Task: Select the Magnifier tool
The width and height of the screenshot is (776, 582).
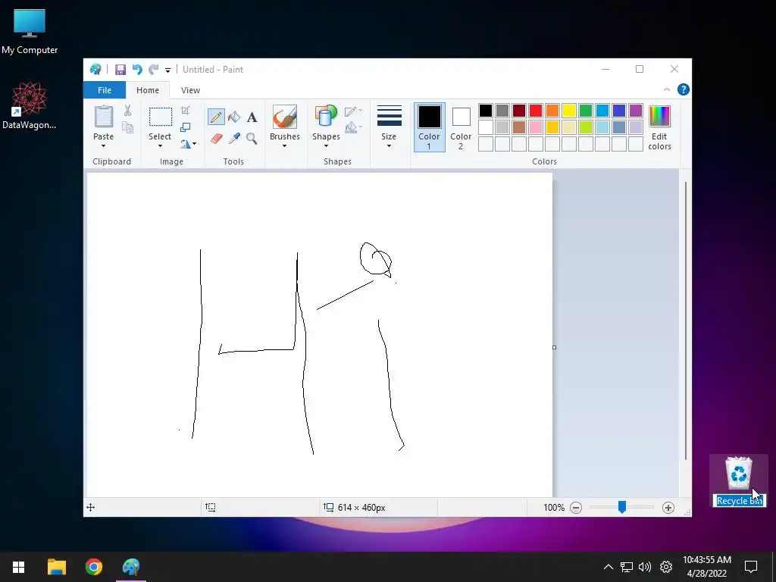Action: (x=252, y=138)
